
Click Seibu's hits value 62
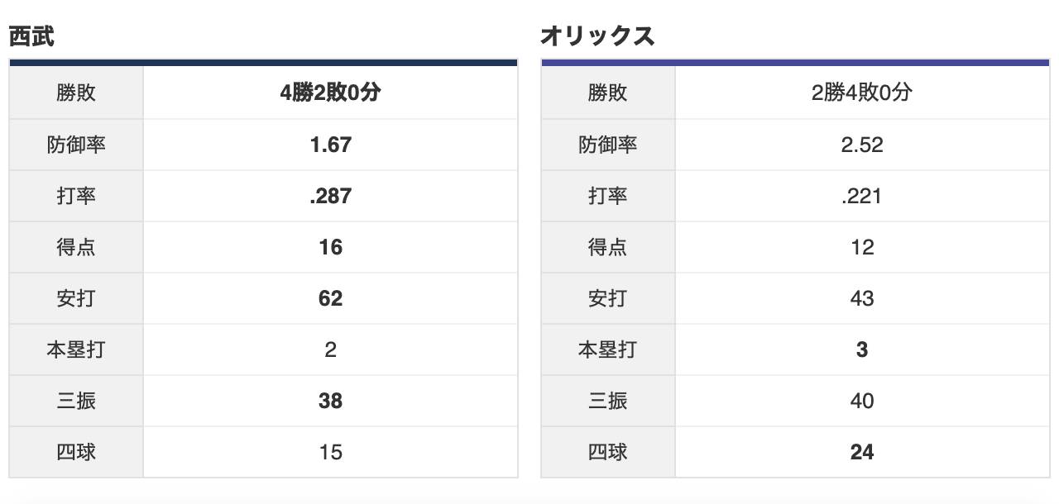coord(330,298)
